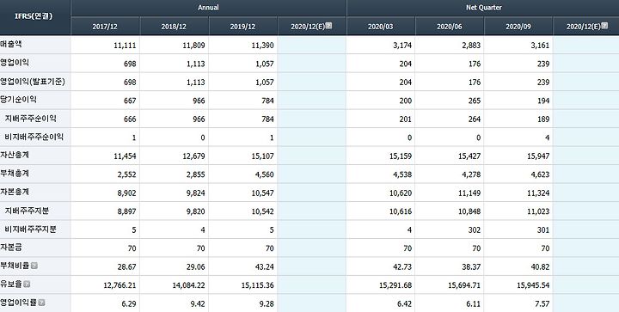Open the help icon next to 부채비율

pyautogui.click(x=34, y=266)
